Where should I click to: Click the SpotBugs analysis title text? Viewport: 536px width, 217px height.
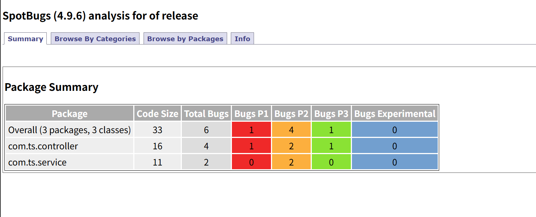(x=100, y=16)
